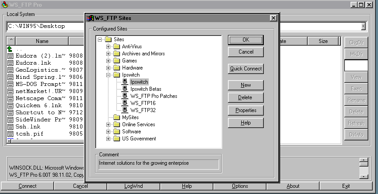Click Delete in the Sites dialog

coord(246,97)
